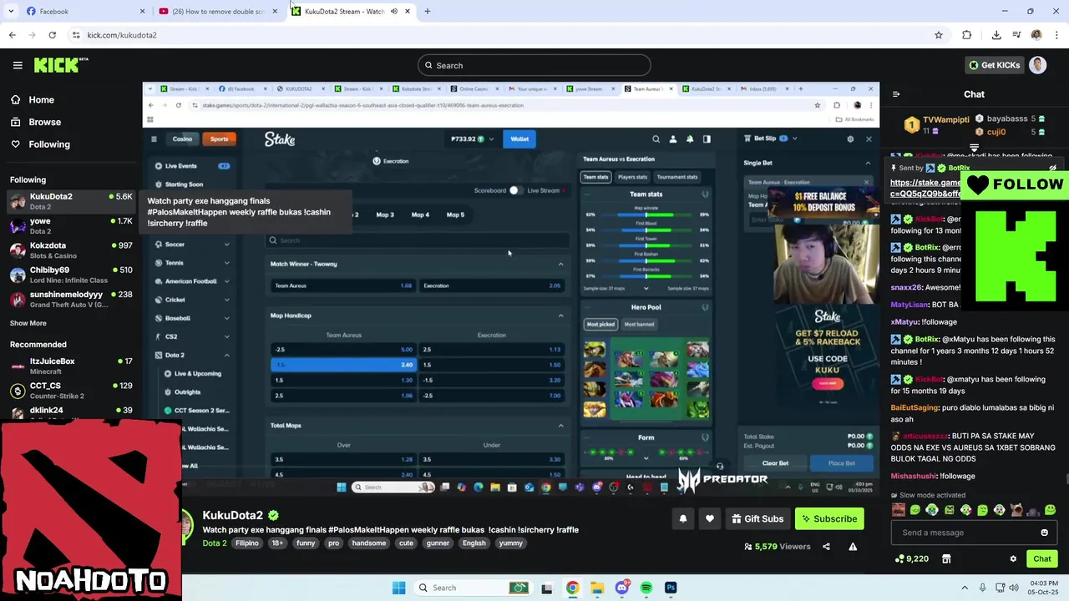Click the big FOLLOW overlay

tap(1016, 184)
